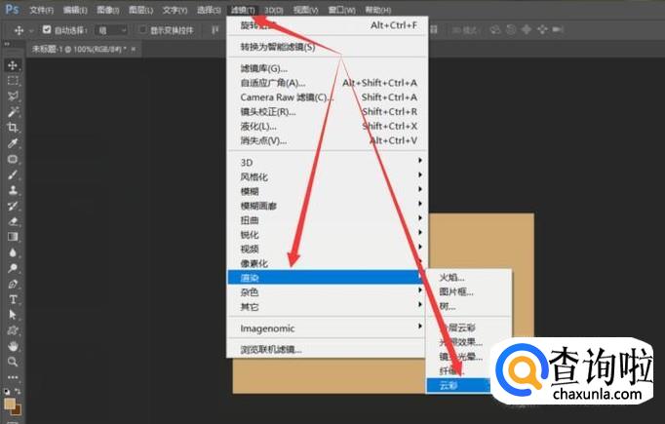Expand the 扭曲 submenu
Screen dimensions: 665x424
coord(327,220)
